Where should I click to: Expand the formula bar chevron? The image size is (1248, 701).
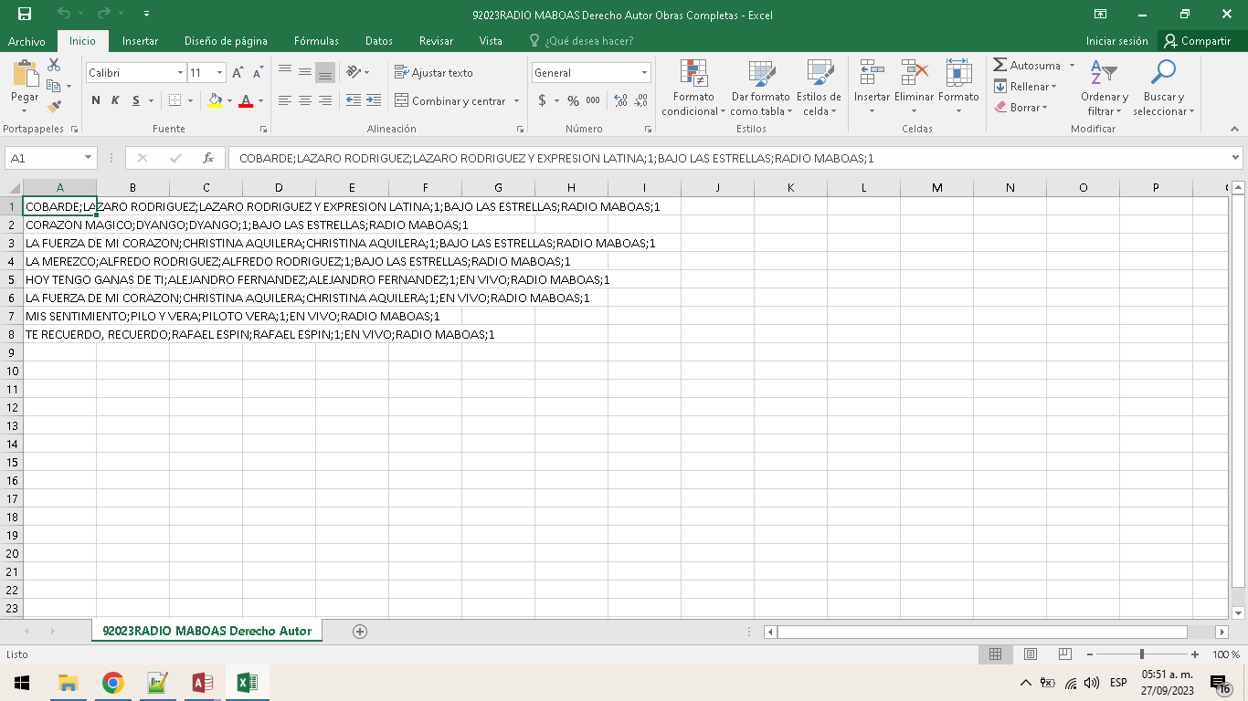coord(1235,158)
